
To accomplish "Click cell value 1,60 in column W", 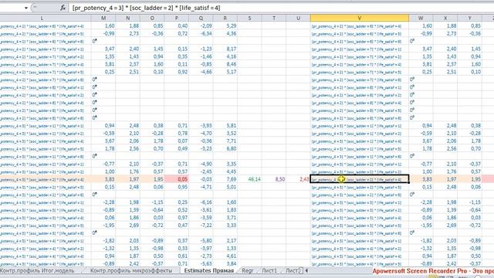I will click(427, 25).
